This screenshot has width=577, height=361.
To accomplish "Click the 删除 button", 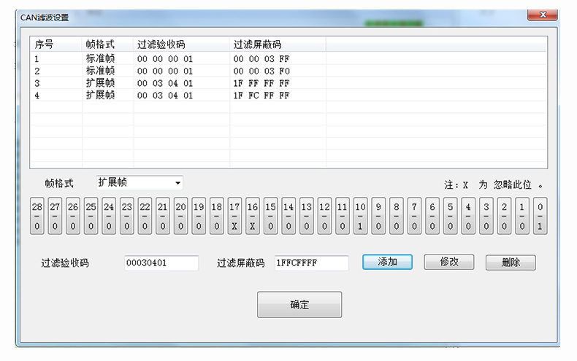I will click(511, 263).
